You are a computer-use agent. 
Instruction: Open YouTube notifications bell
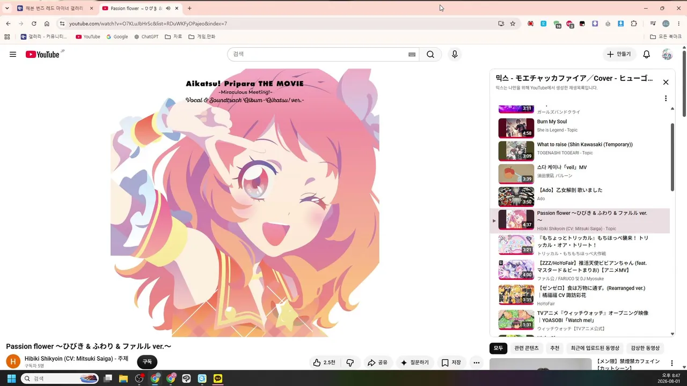pos(647,54)
